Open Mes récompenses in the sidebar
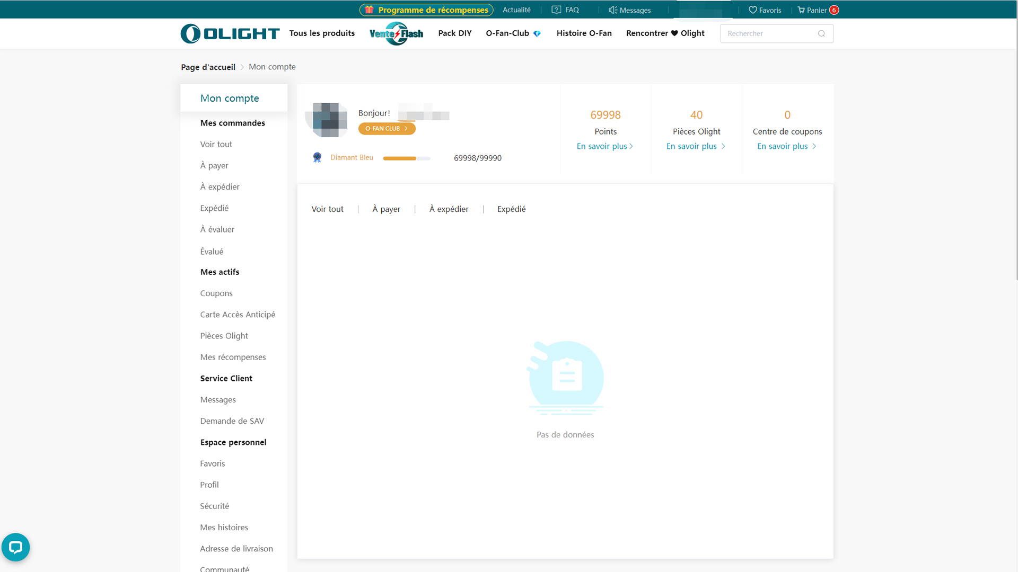The image size is (1018, 572). pyautogui.click(x=233, y=357)
